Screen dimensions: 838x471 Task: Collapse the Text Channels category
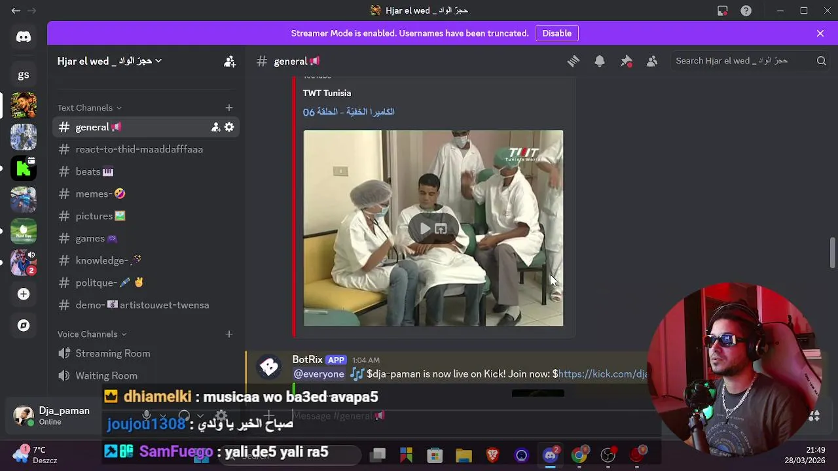pos(89,108)
